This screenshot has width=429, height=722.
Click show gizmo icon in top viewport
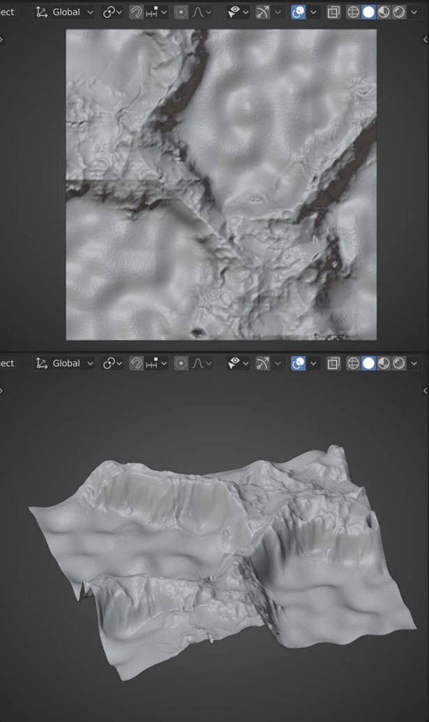coord(263,12)
